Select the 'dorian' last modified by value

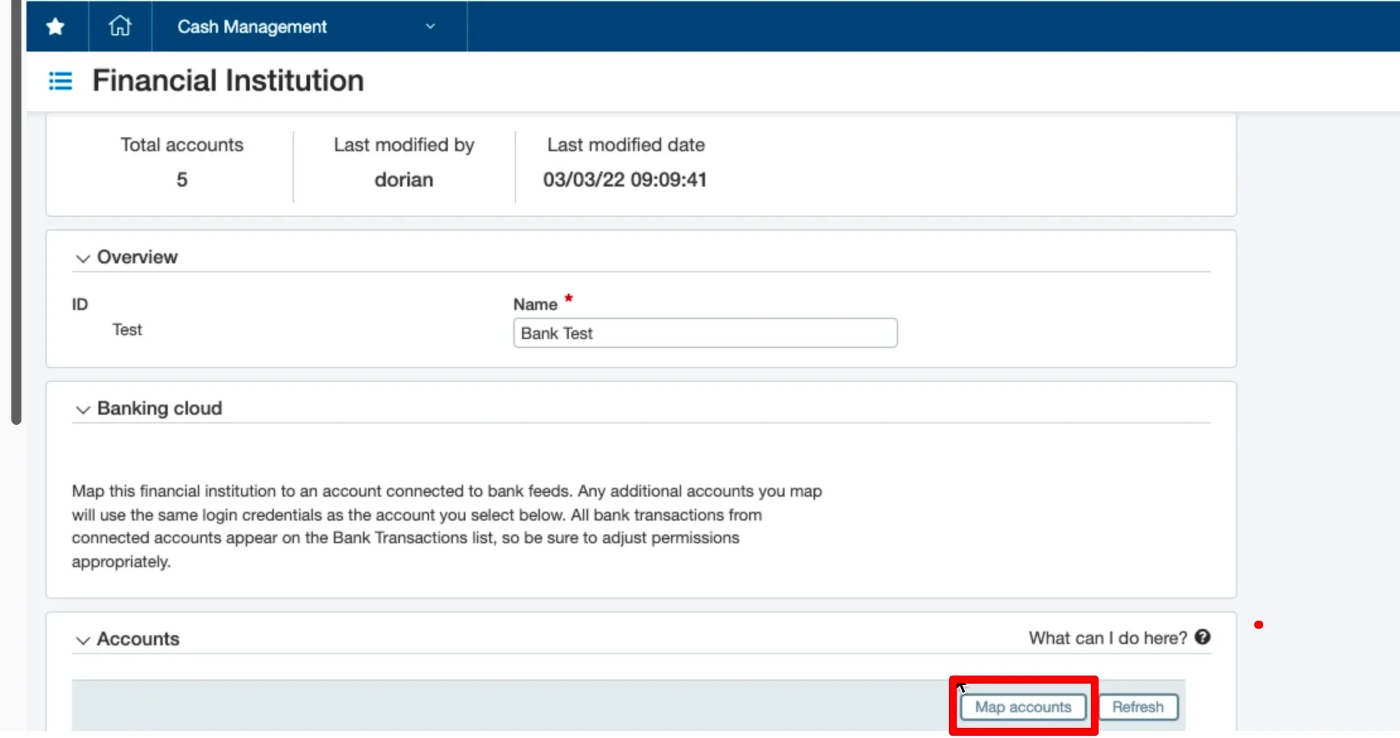click(x=404, y=180)
